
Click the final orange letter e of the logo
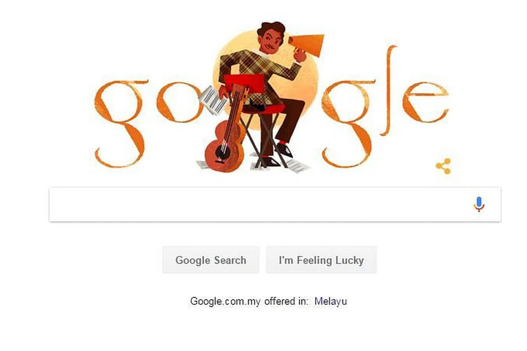(426, 101)
